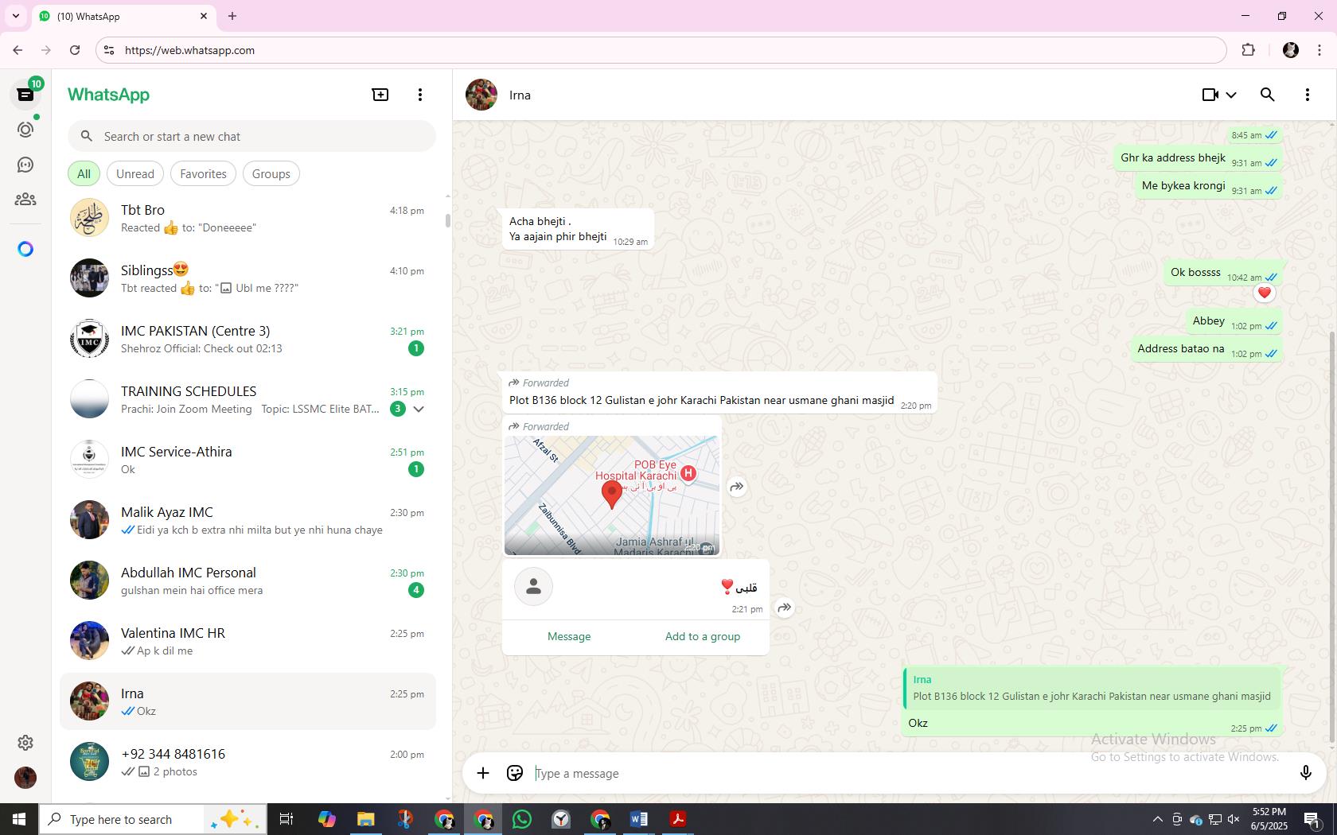The image size is (1337, 835).
Task: Click quoted Irna message in reply
Action: pos(1092,688)
